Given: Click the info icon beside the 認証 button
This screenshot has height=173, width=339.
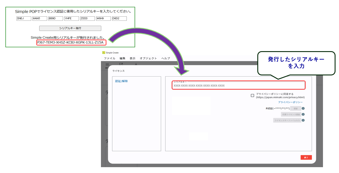Looking at the screenshot, I should tap(303, 108).
